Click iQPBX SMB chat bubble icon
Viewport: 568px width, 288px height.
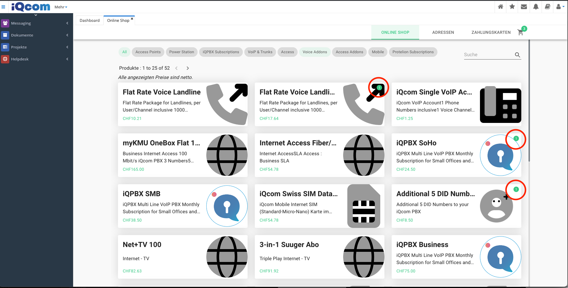(227, 206)
